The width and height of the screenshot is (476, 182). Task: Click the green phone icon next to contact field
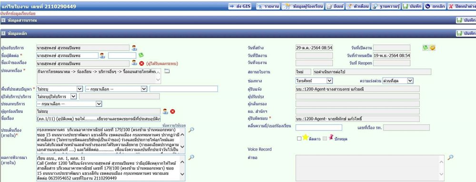click(141, 55)
